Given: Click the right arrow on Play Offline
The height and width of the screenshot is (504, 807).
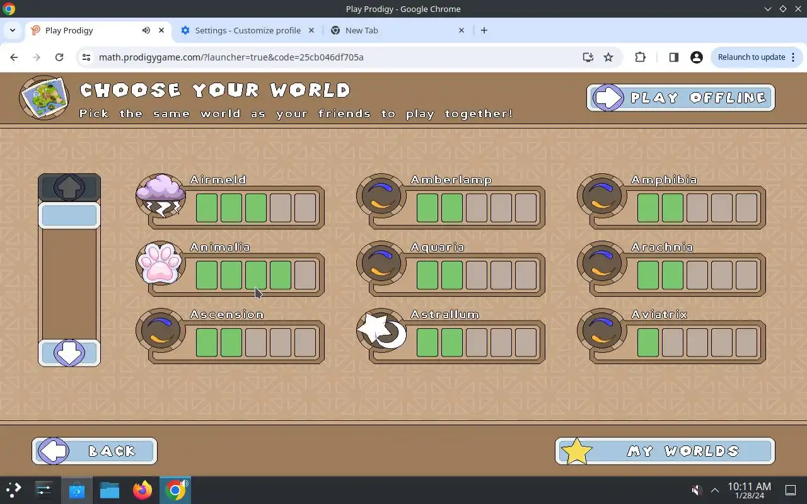Looking at the screenshot, I should 608,98.
